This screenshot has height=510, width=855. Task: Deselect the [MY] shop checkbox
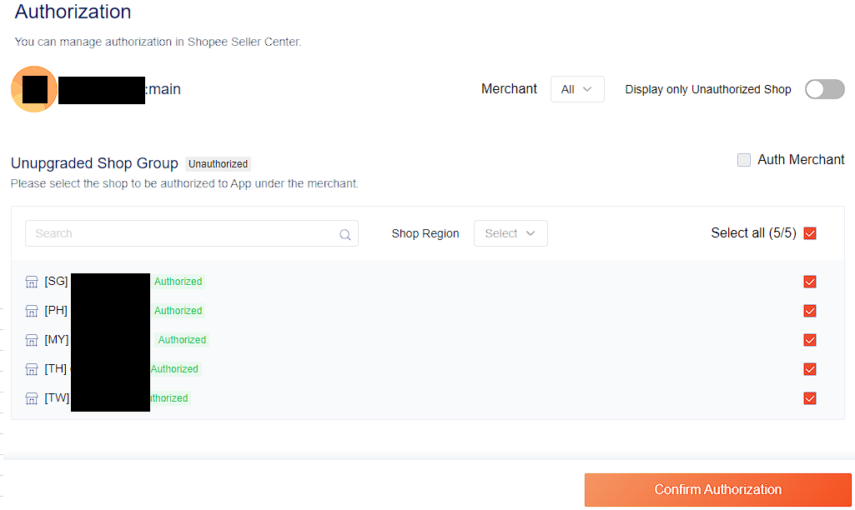point(809,340)
